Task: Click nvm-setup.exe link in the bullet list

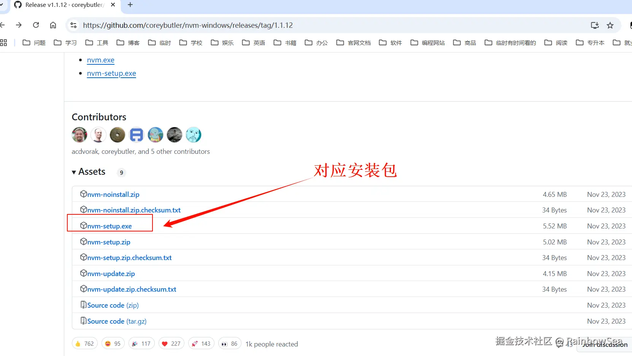Action: [111, 73]
